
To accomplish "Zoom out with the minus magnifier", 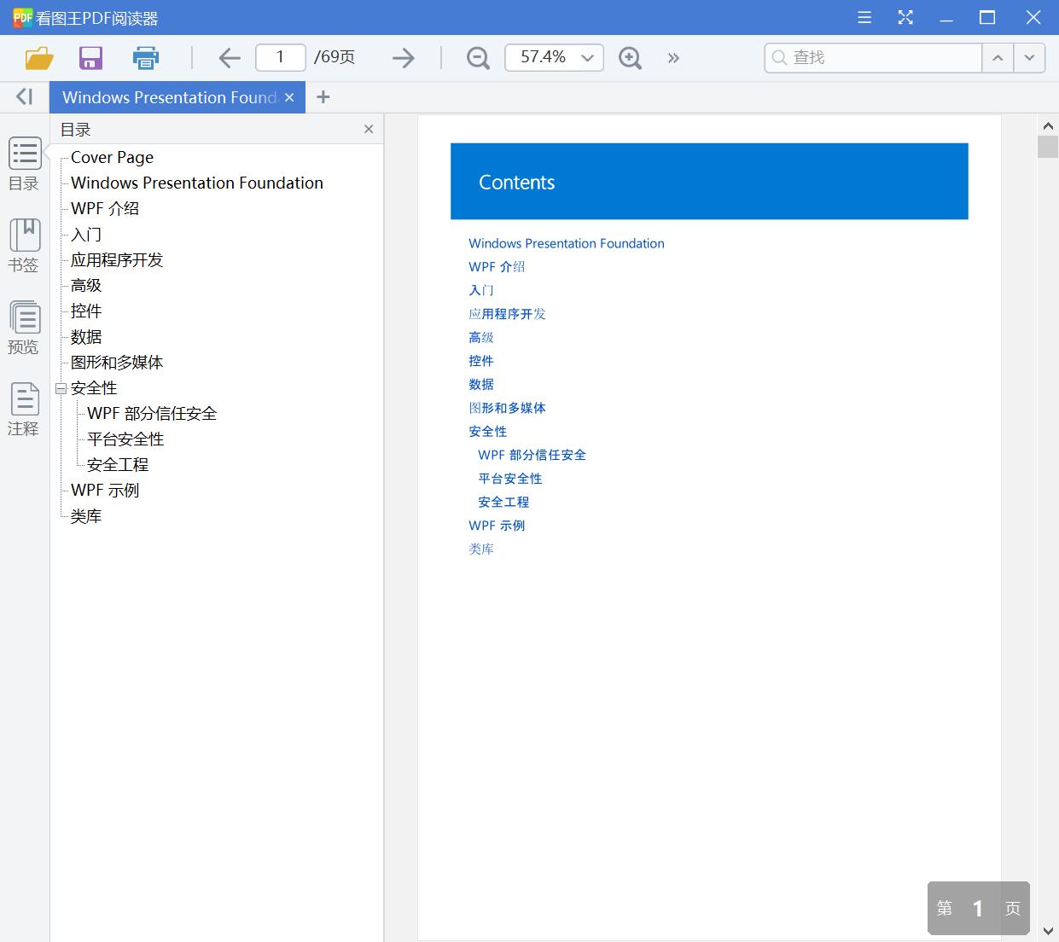I will click(478, 58).
